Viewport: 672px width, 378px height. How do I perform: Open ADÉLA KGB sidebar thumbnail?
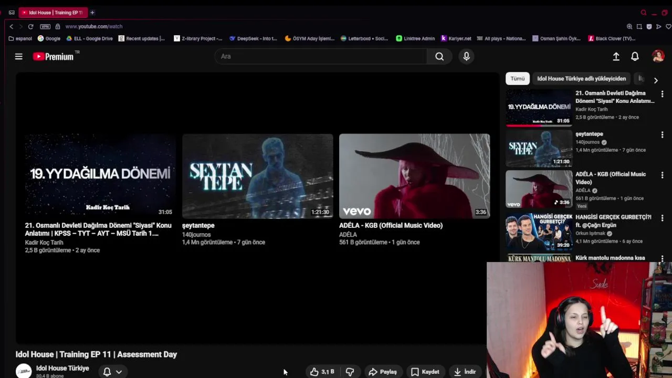coord(539,189)
